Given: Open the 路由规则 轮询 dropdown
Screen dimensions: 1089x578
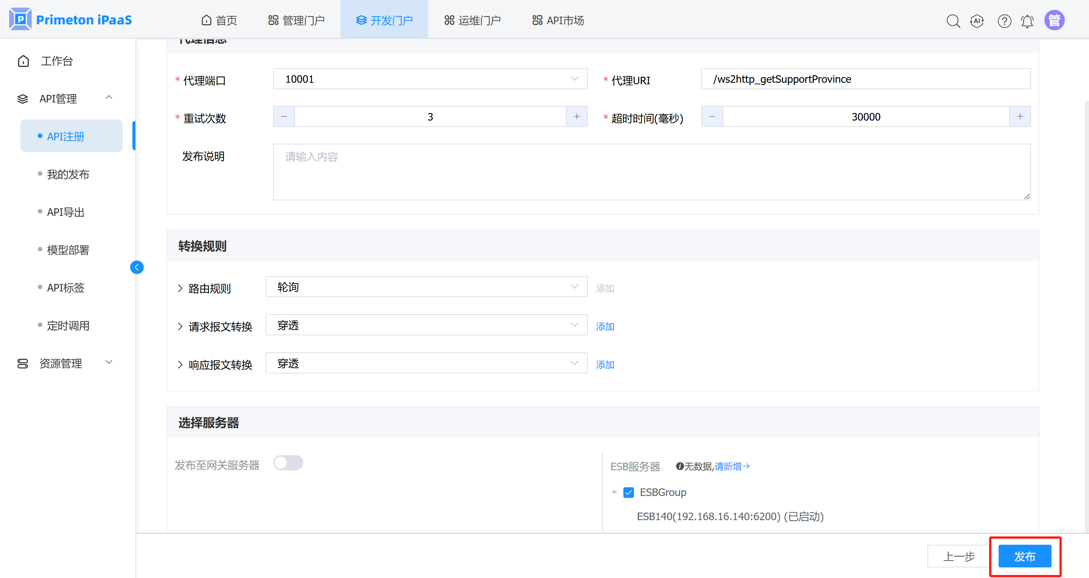Looking at the screenshot, I should [x=426, y=287].
